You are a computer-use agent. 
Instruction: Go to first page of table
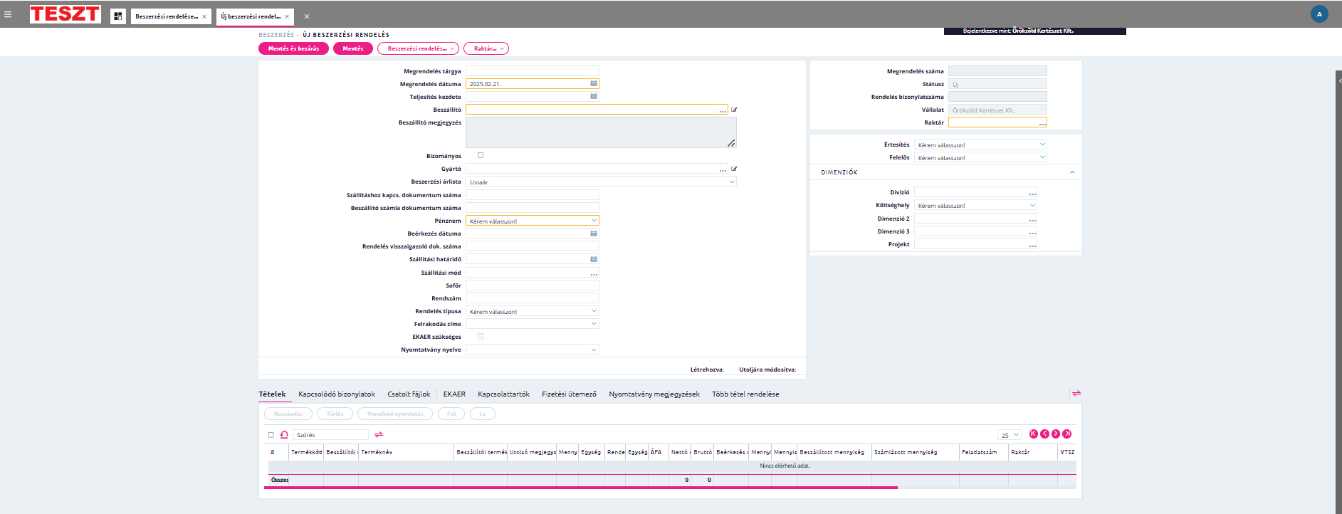pos(1034,434)
